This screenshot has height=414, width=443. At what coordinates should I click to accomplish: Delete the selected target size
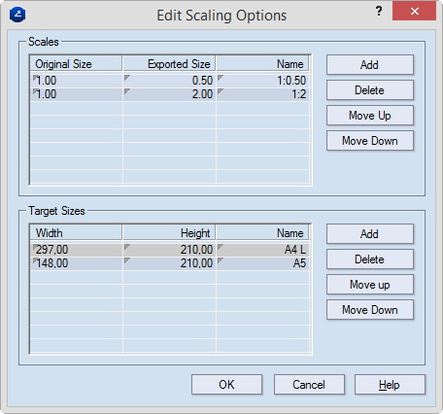coord(370,259)
